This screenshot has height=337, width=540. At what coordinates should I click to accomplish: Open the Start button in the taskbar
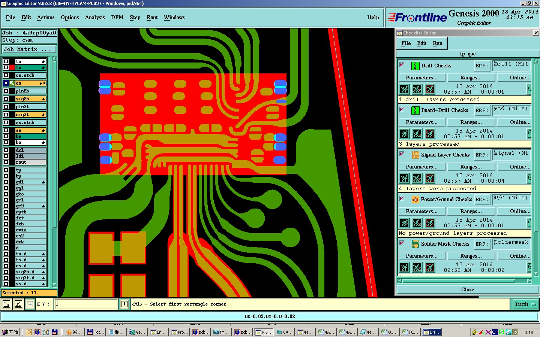(x=10, y=332)
